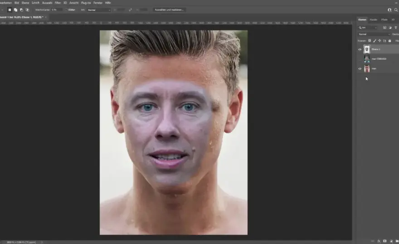Click the document dimensions in status bar
The image size is (399, 244).
coord(21,242)
